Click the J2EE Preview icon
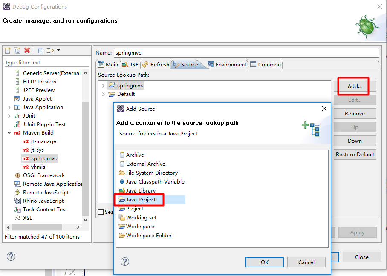 (17, 90)
